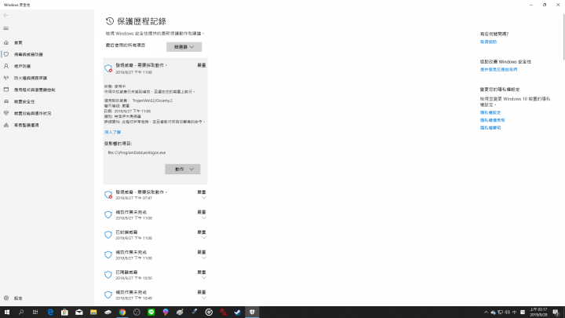
Task: Expand the 10:49 補救作業未完成 entry
Action: tap(155, 295)
